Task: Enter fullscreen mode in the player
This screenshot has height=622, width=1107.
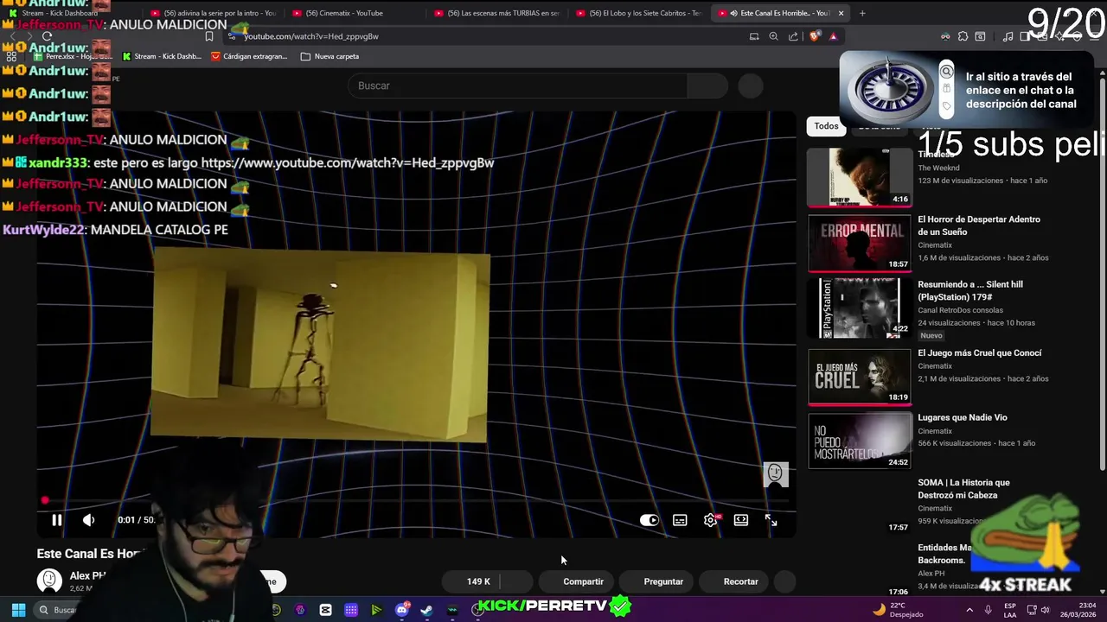Action: [x=771, y=520]
